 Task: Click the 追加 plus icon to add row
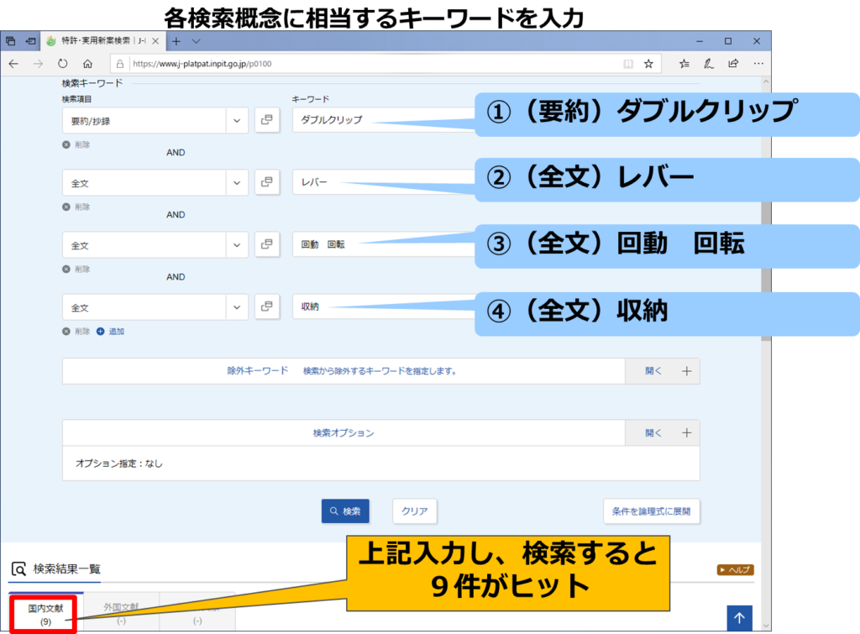click(x=101, y=332)
